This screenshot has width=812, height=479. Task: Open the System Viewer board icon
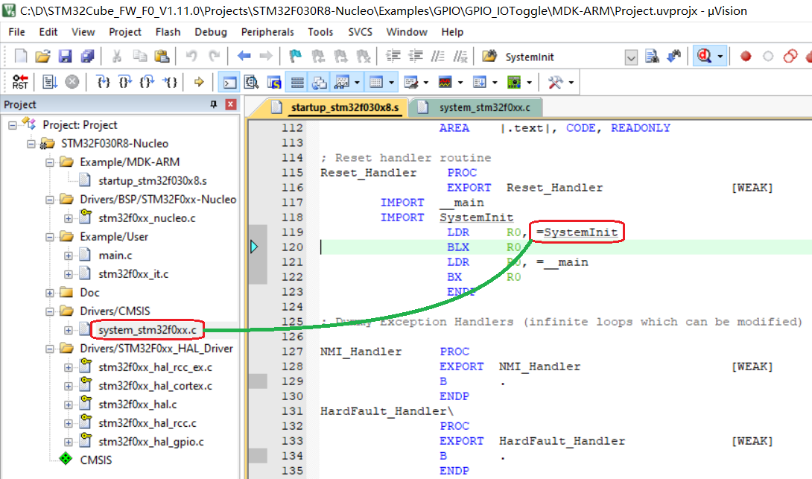click(514, 82)
